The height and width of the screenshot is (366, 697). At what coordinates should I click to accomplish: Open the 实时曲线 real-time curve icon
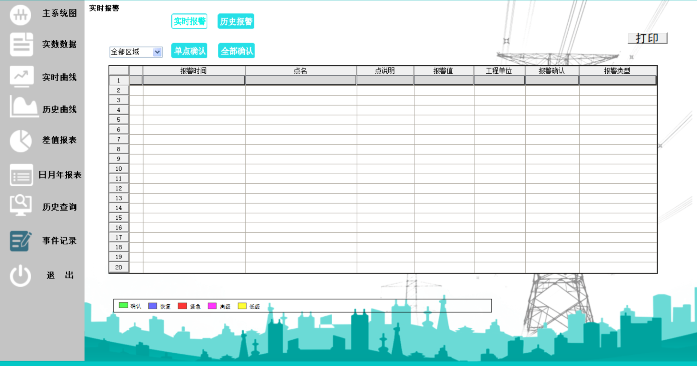(21, 76)
